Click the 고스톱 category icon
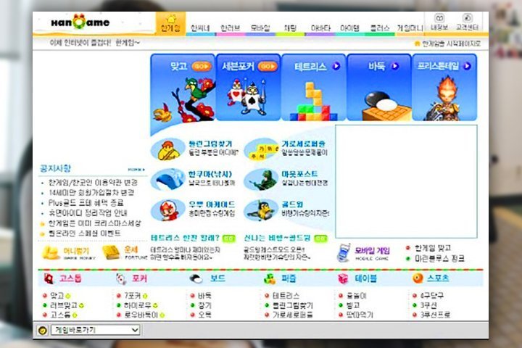The height and width of the screenshot is (348, 522). pyautogui.click(x=49, y=278)
